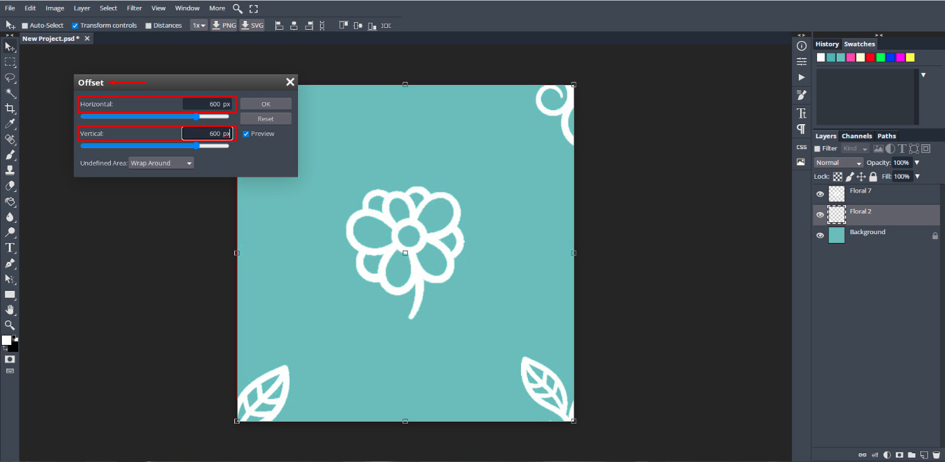
Task: Open the Normal blend mode dropdown
Action: click(x=839, y=162)
